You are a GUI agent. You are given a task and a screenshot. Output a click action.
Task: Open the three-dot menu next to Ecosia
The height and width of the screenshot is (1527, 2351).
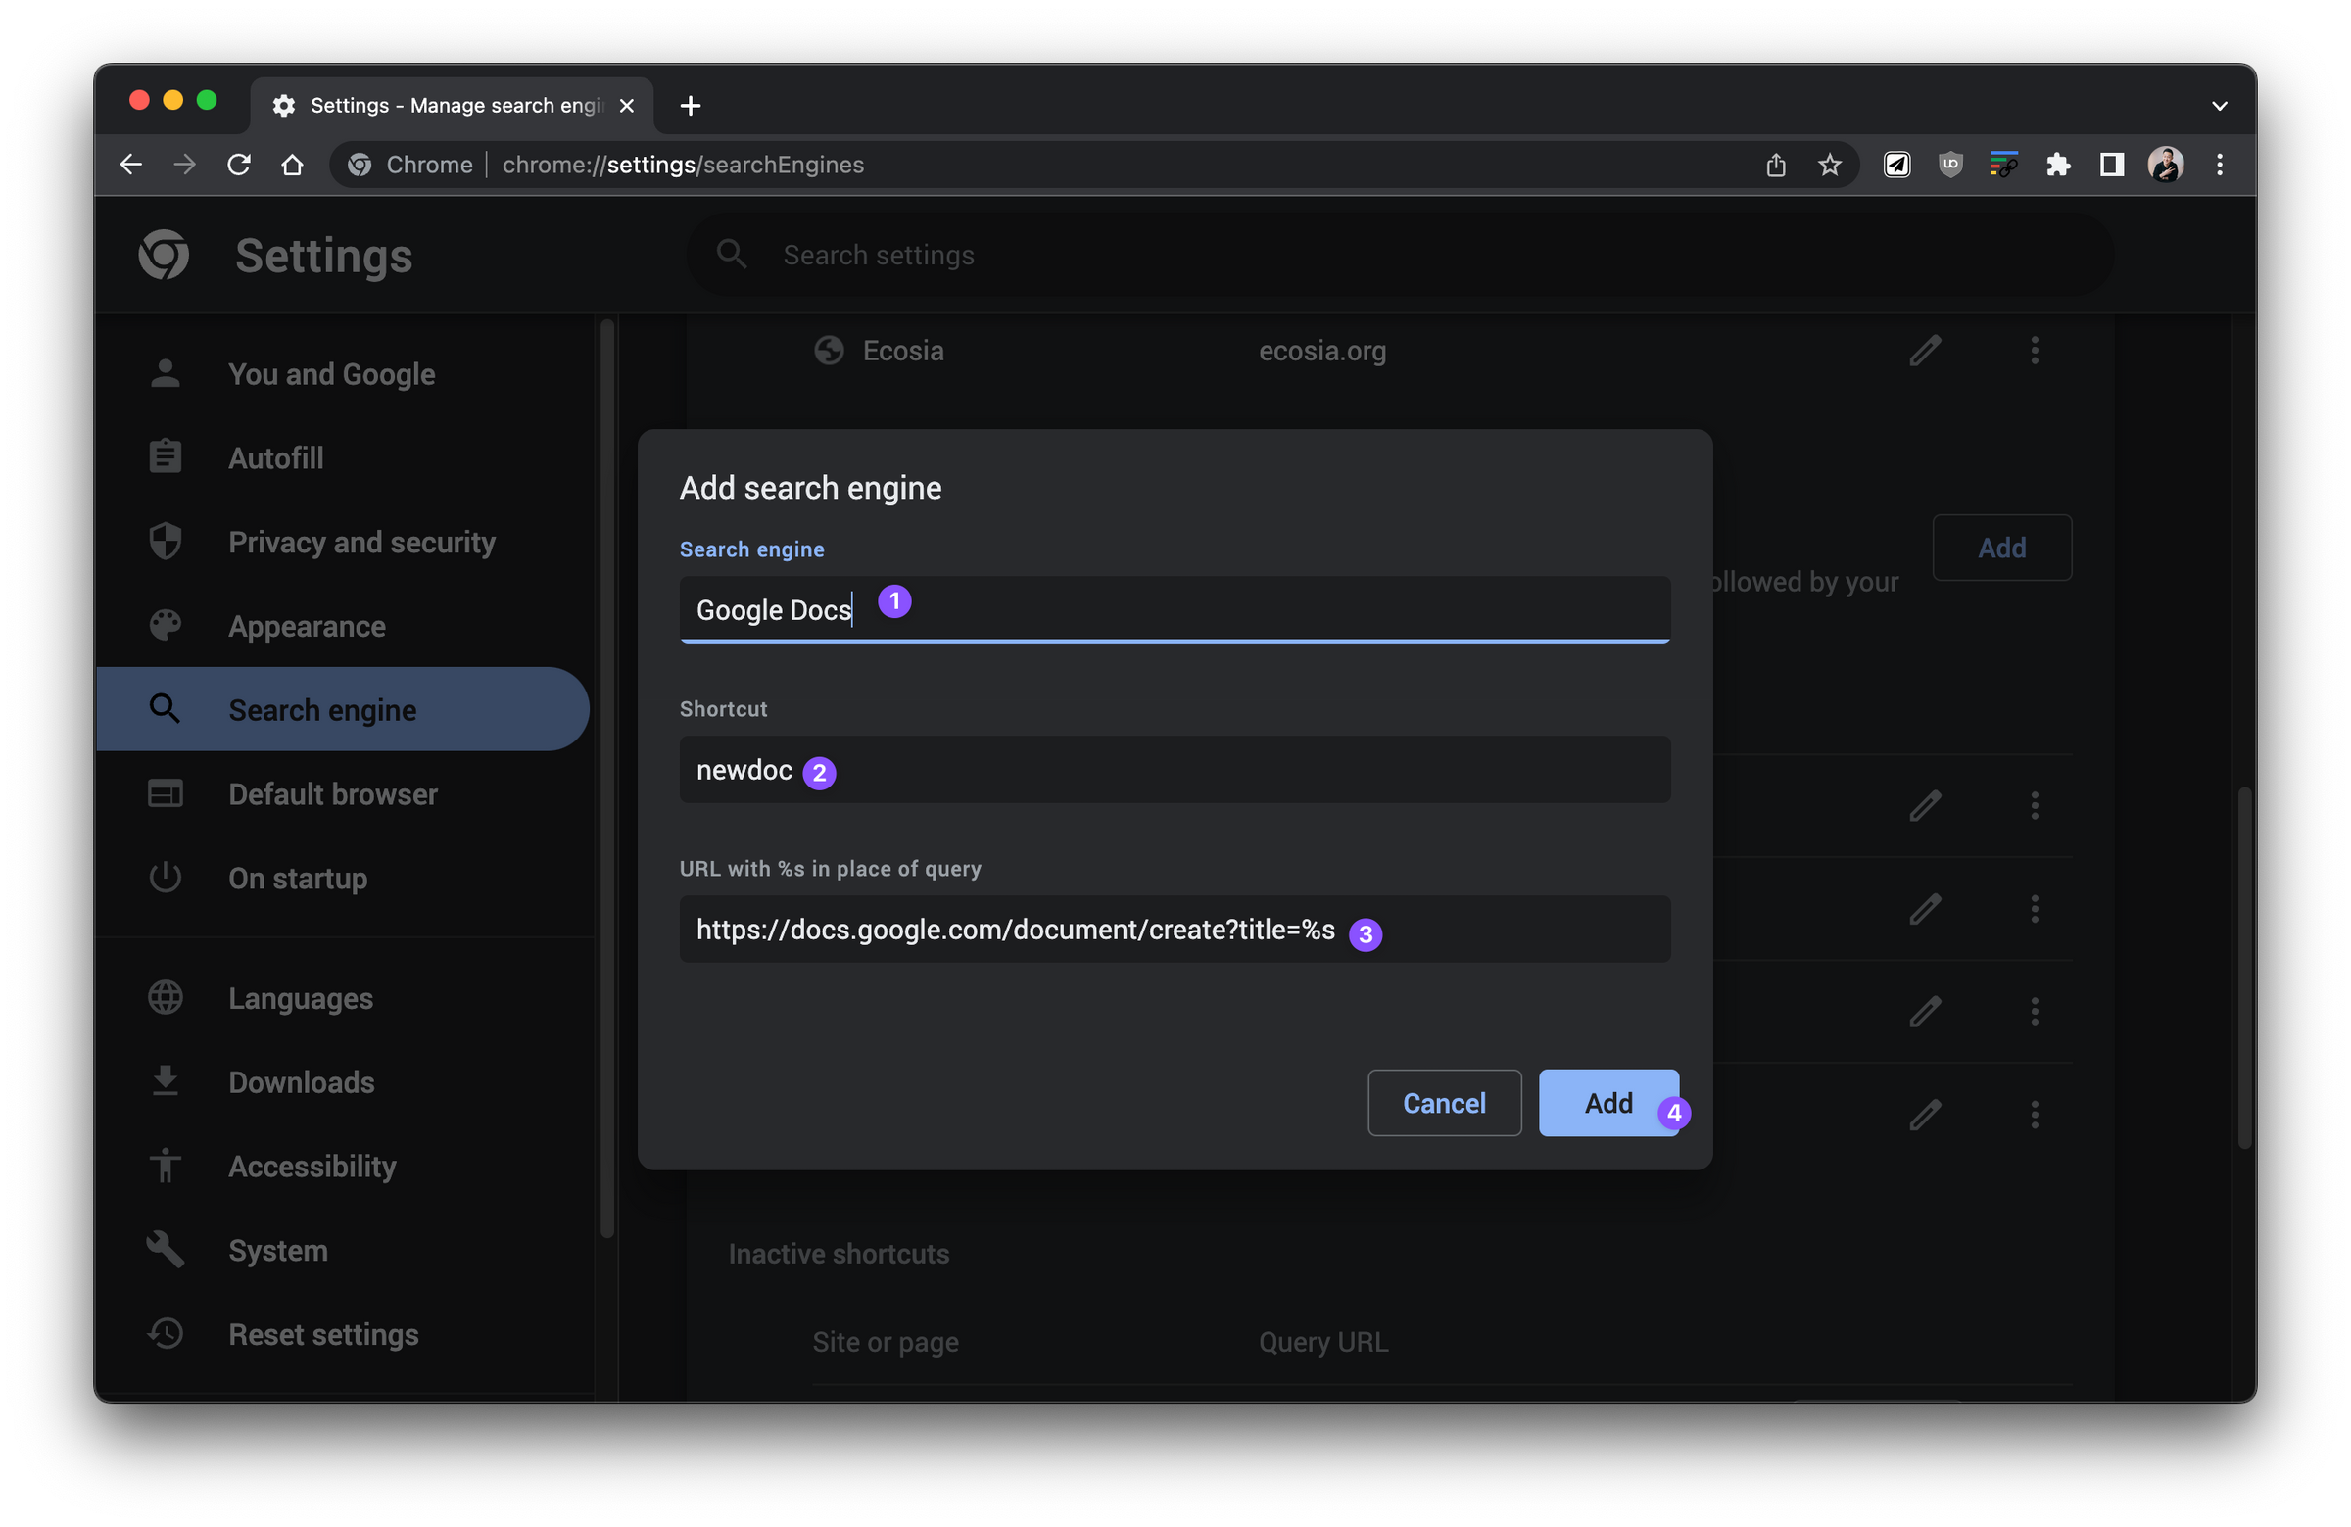[2034, 351]
